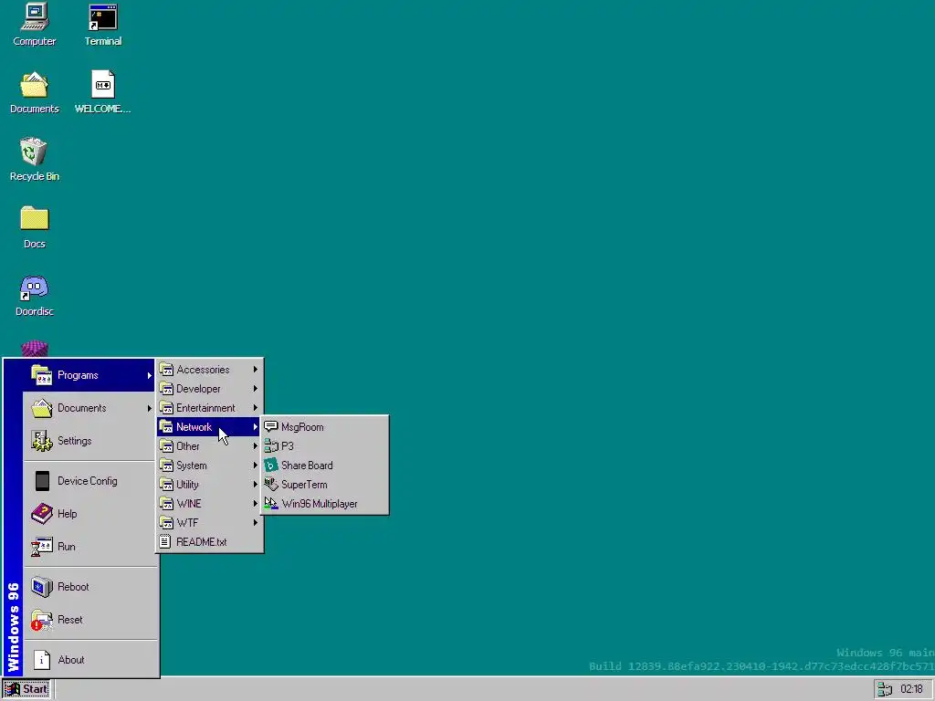Select WTF menu entry label
Screen dimensions: 935x701
coord(187,523)
